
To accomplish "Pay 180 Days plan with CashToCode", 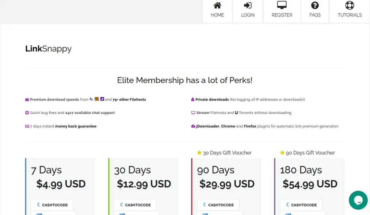I will pos(301,205).
